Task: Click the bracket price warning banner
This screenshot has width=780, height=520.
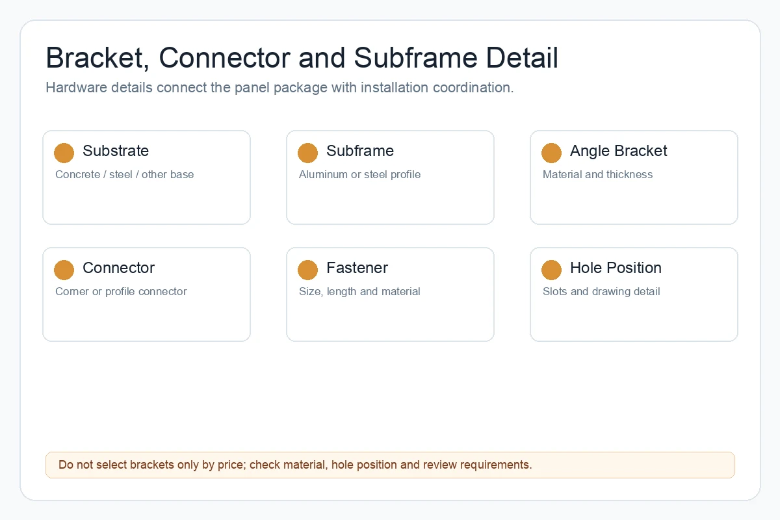Action: click(x=390, y=465)
